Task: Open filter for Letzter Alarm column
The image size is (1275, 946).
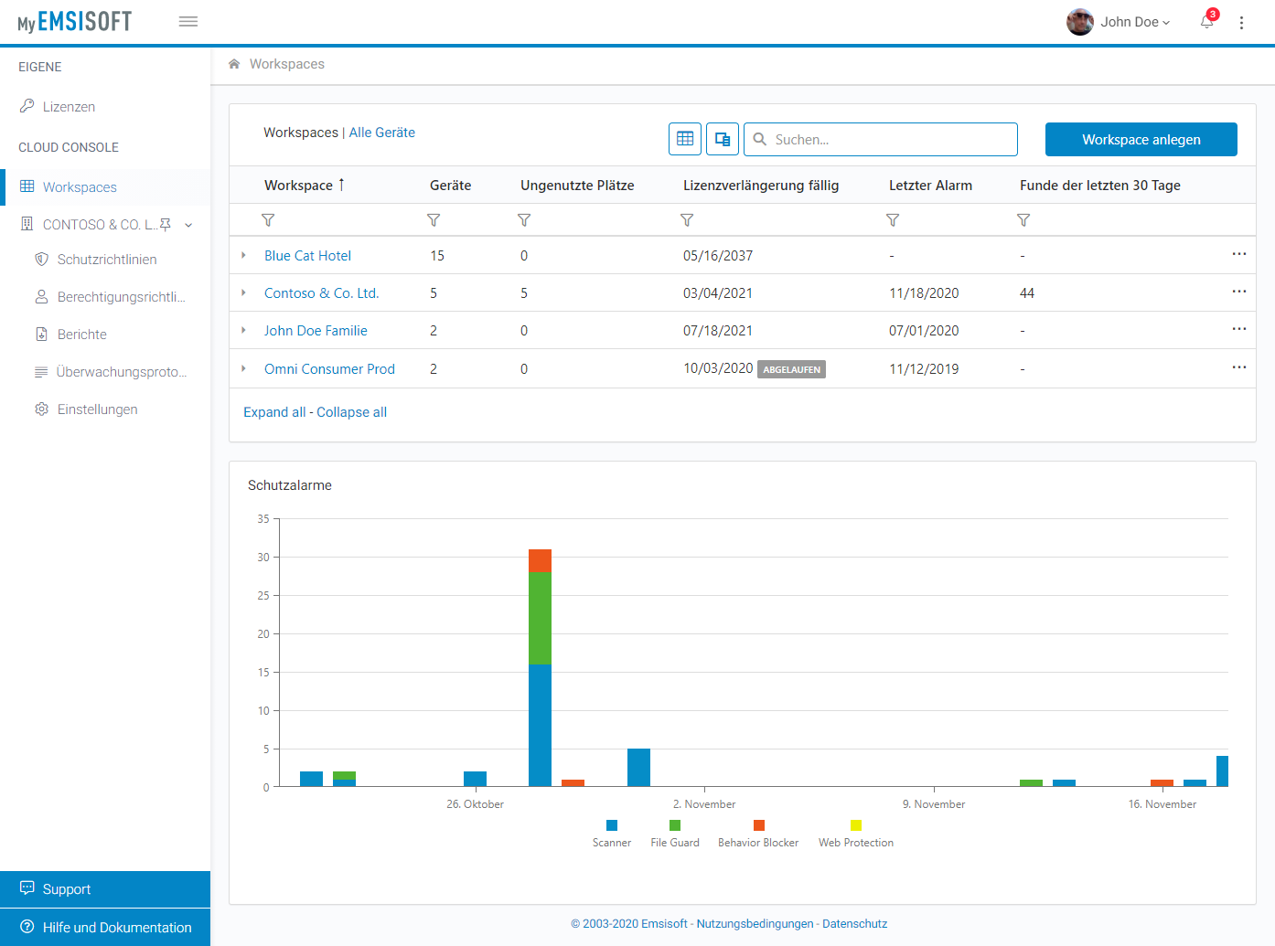Action: tap(893, 220)
